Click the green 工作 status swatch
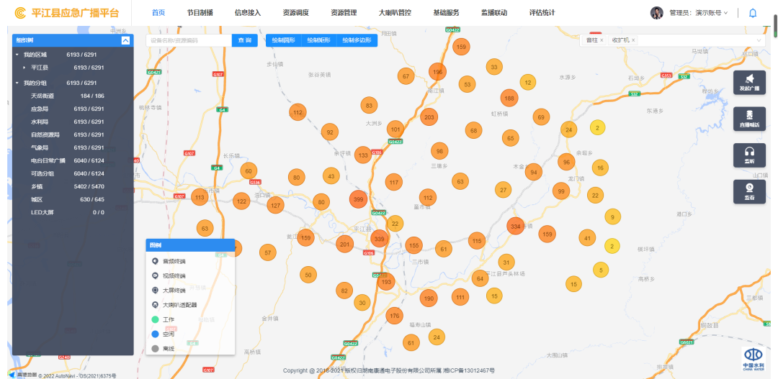 pyautogui.click(x=155, y=319)
